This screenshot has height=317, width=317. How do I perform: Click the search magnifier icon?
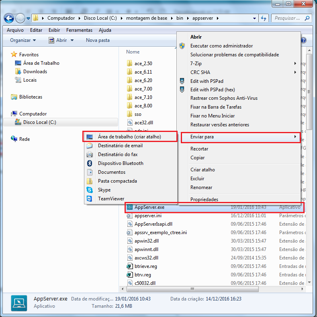[x=307, y=18]
